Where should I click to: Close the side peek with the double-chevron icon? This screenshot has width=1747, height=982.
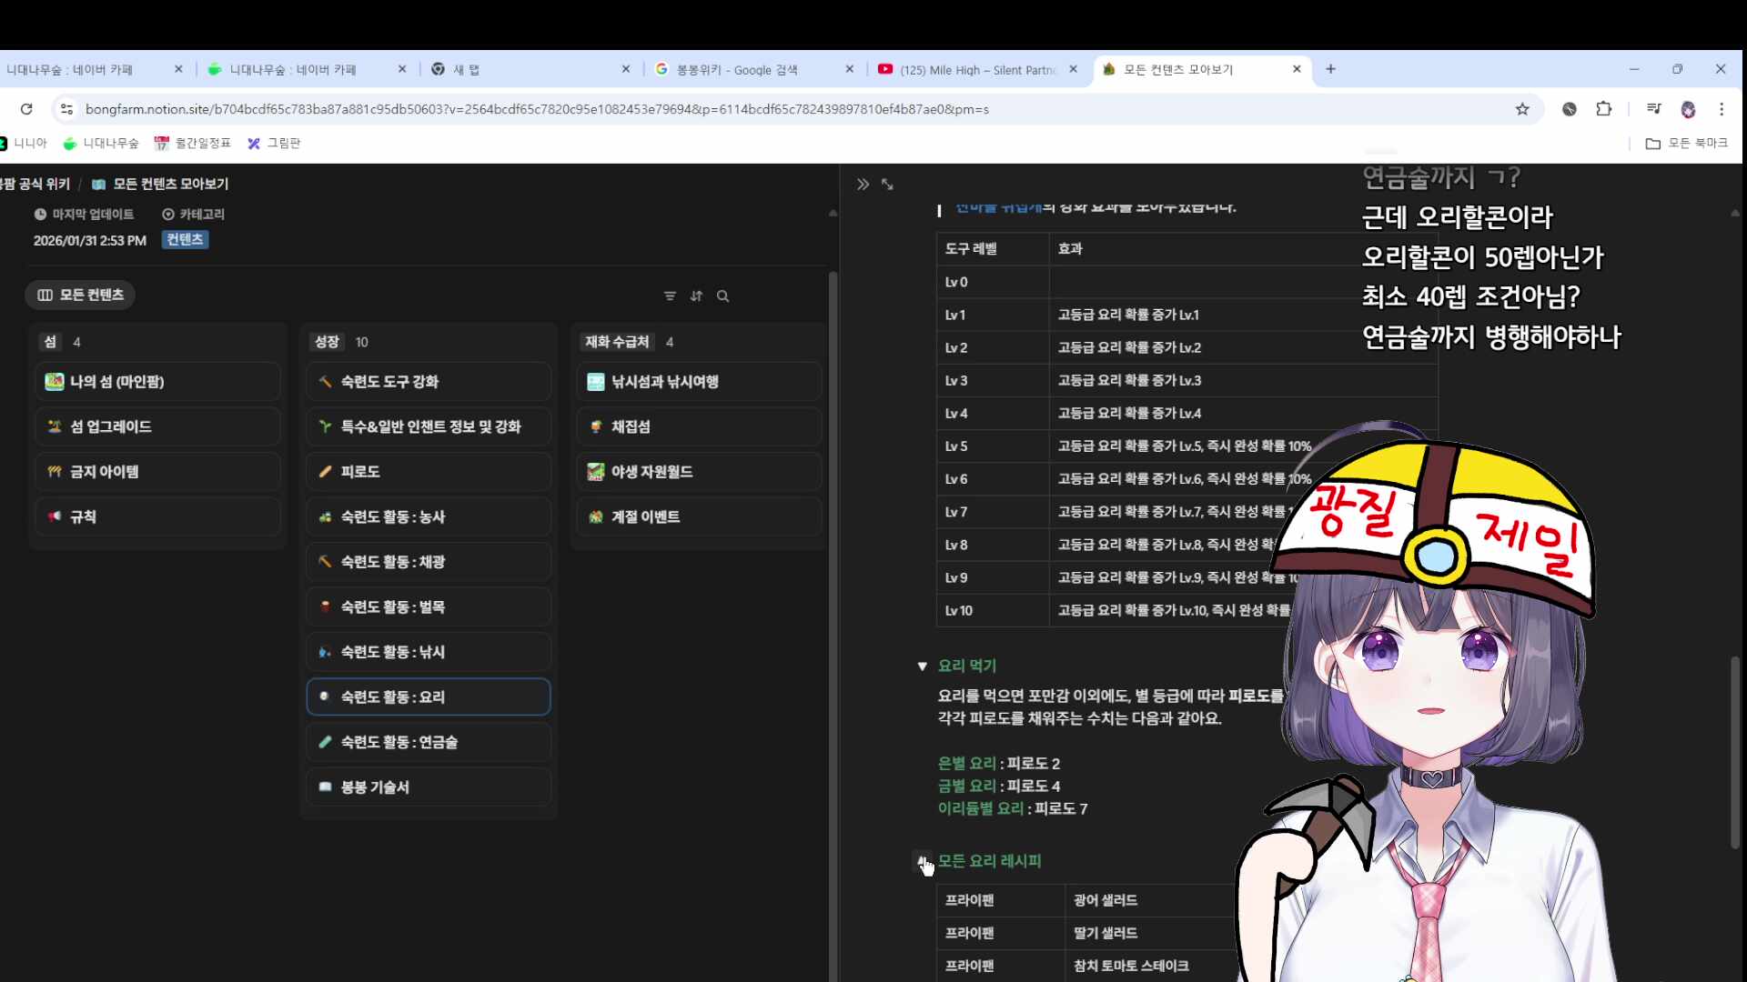[x=862, y=184]
